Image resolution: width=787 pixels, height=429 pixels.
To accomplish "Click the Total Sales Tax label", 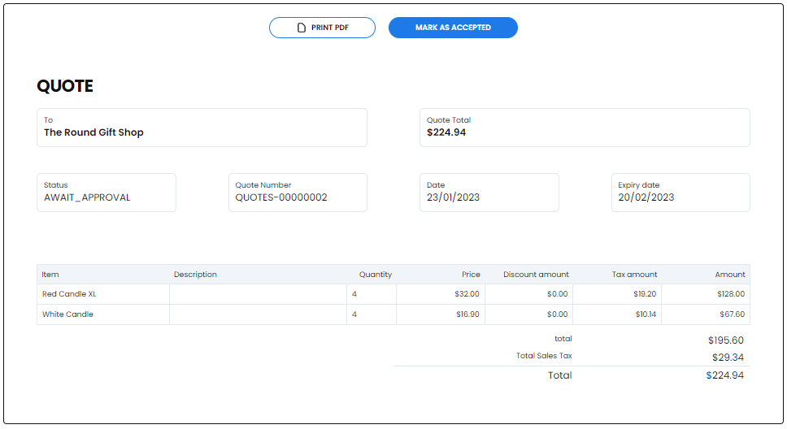I will tap(544, 356).
